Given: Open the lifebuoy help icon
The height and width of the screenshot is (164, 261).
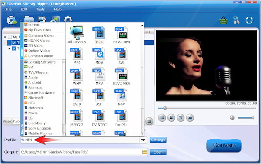Looking at the screenshot, I should tap(249, 20).
